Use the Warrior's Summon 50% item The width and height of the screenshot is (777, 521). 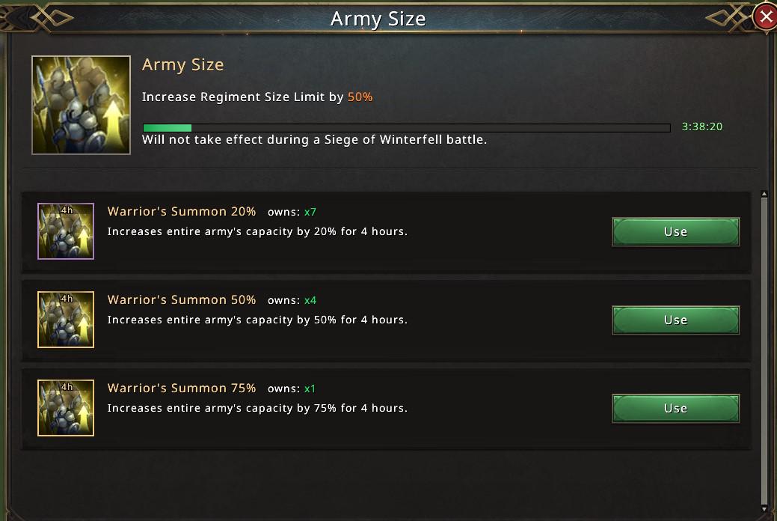675,320
